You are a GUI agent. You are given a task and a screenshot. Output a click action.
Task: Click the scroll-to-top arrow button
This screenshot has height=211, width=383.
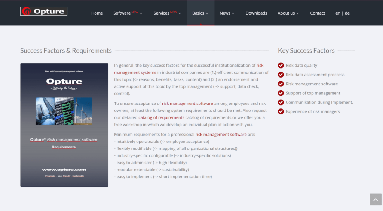tap(376, 199)
